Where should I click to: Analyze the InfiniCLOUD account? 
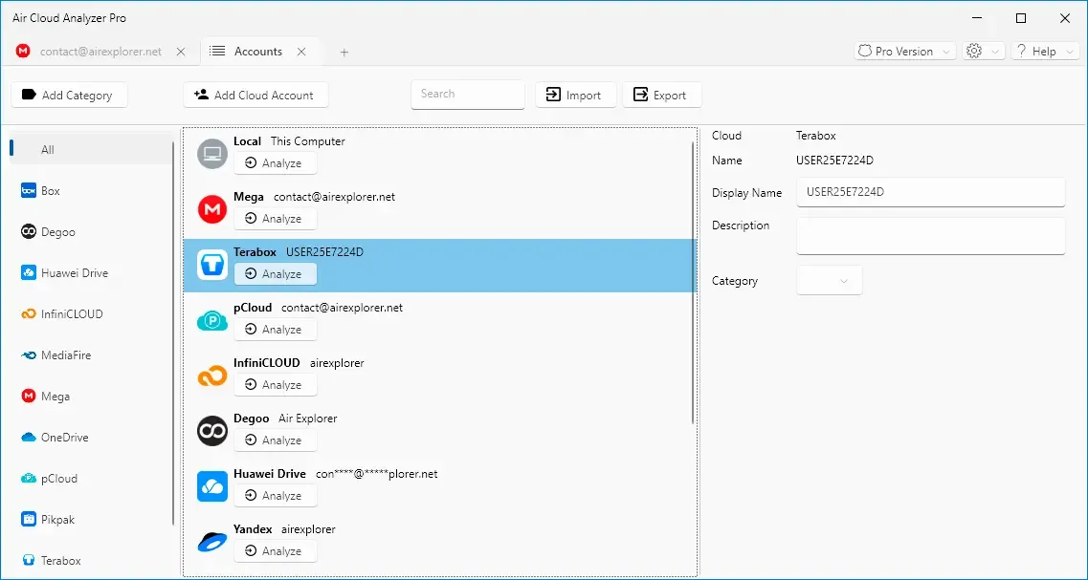276,384
